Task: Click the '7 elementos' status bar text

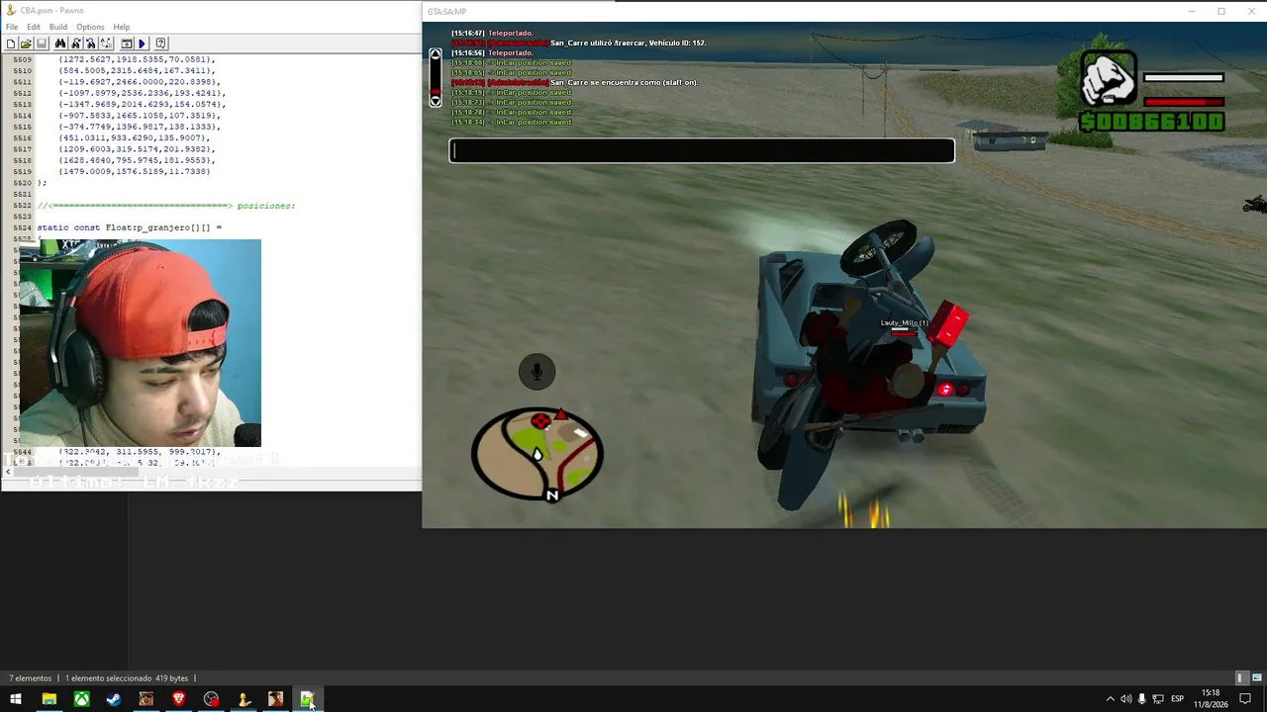Action: [x=31, y=678]
